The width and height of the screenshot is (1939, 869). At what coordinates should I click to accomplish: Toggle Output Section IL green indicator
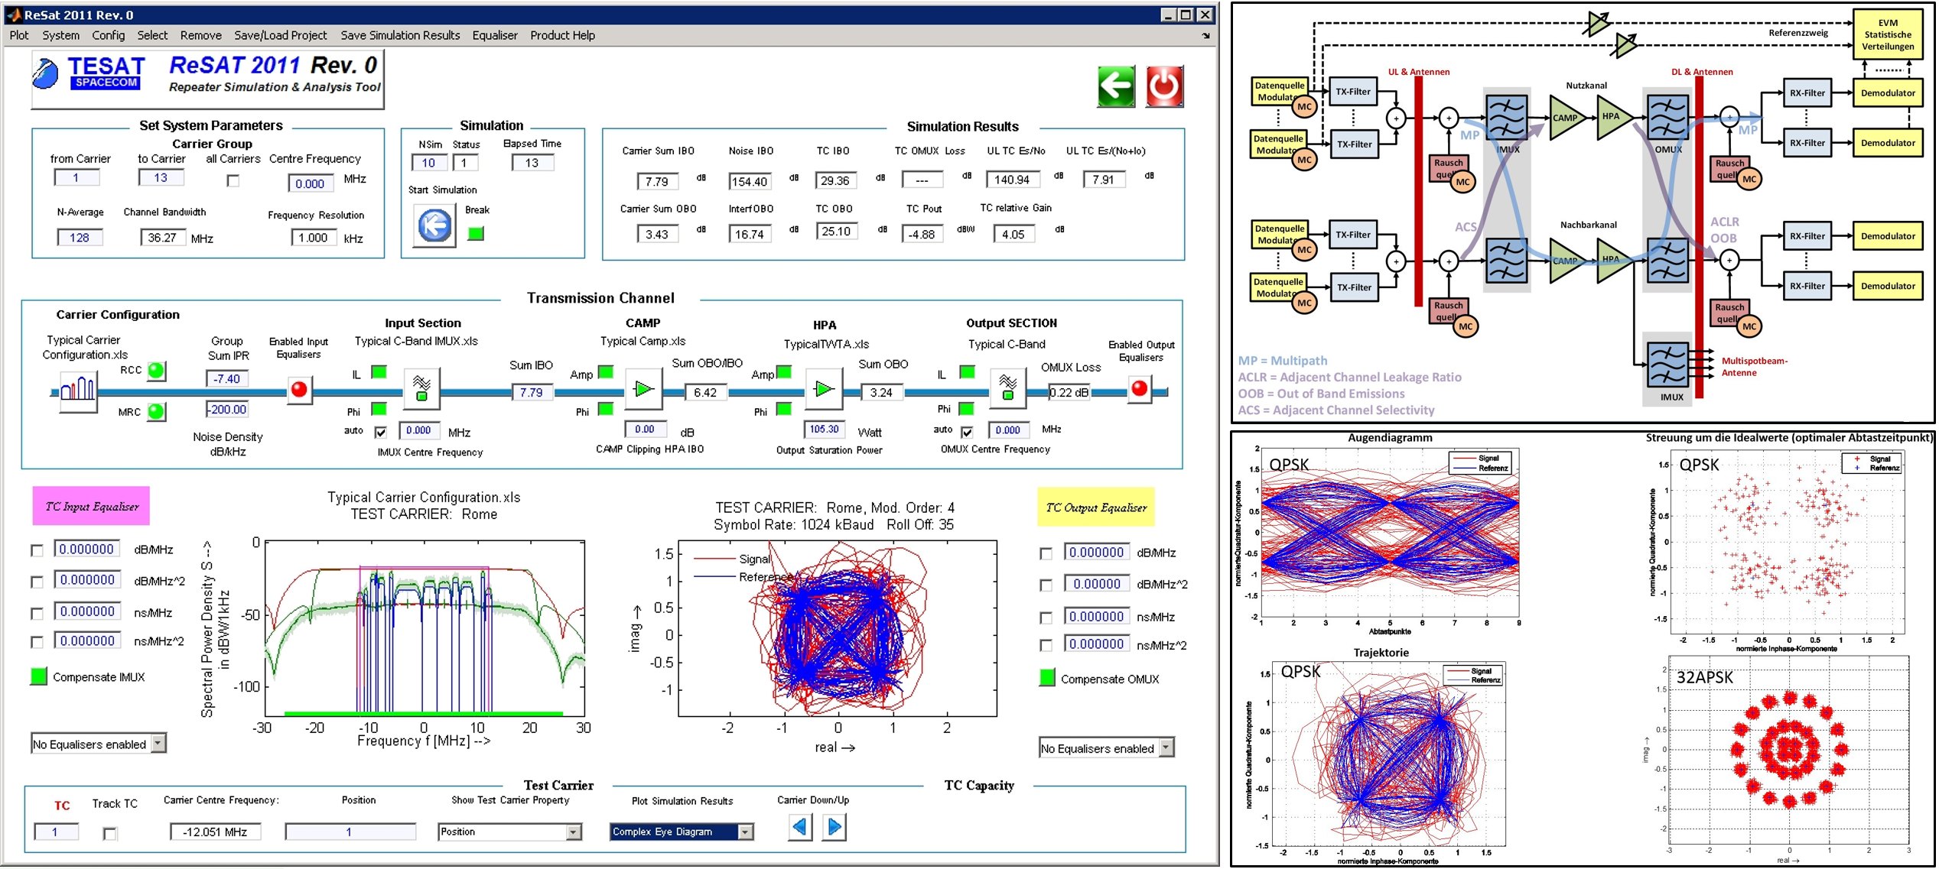tap(967, 372)
